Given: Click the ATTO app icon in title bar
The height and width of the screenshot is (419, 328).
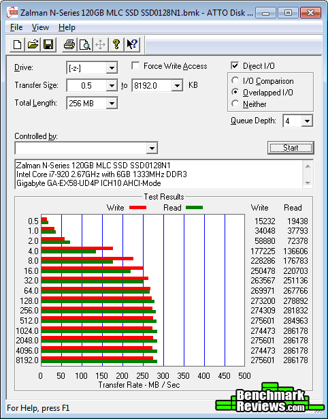Looking at the screenshot, I should (12, 12).
